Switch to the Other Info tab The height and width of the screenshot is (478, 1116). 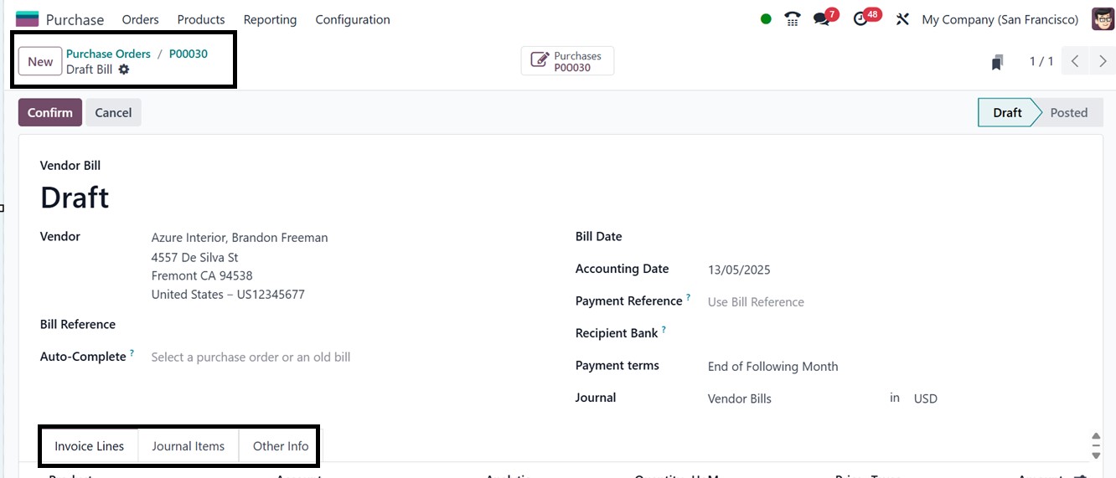281,446
